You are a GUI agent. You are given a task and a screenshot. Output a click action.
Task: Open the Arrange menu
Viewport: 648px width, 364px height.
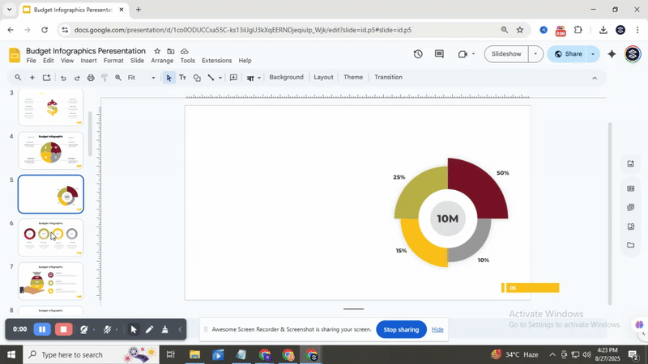[x=162, y=61]
